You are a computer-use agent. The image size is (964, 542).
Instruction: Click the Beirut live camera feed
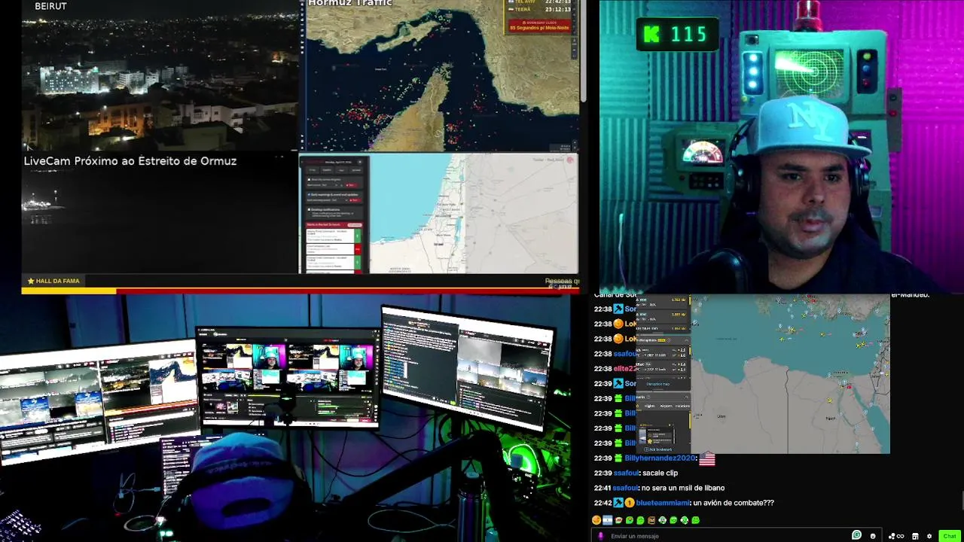pyautogui.click(x=160, y=75)
